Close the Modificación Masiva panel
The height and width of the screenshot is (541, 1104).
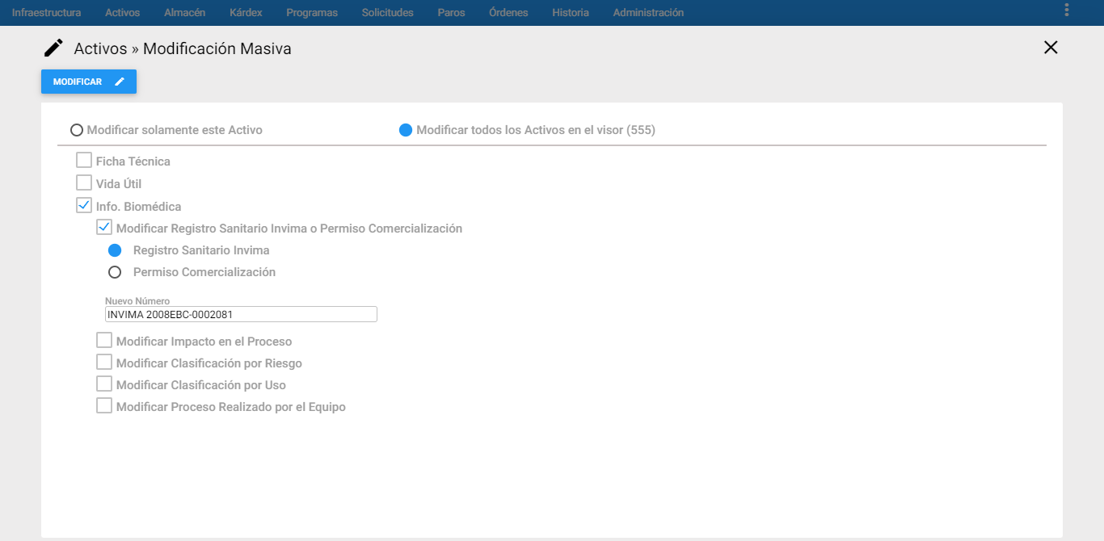[1051, 48]
